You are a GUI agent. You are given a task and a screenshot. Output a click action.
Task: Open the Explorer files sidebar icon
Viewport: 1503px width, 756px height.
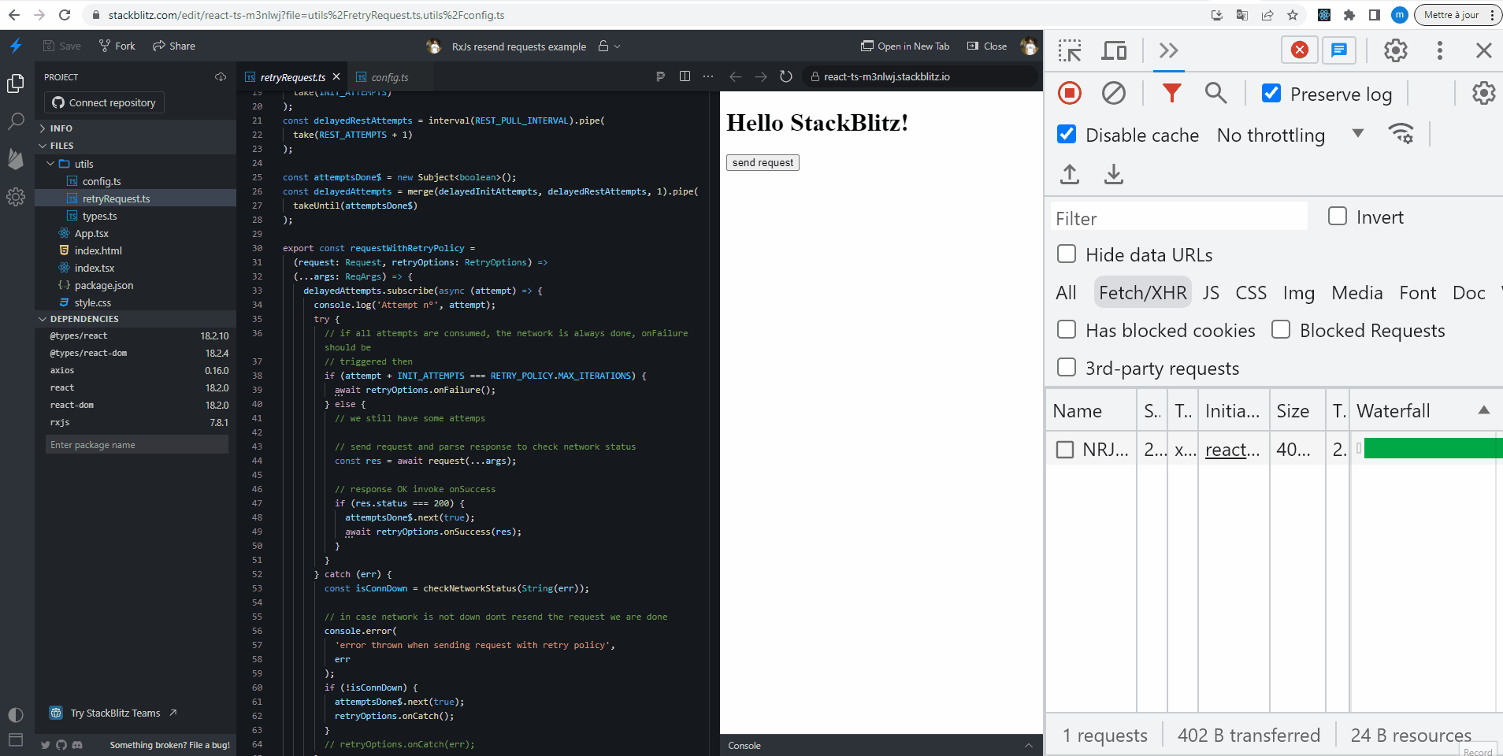click(16, 83)
